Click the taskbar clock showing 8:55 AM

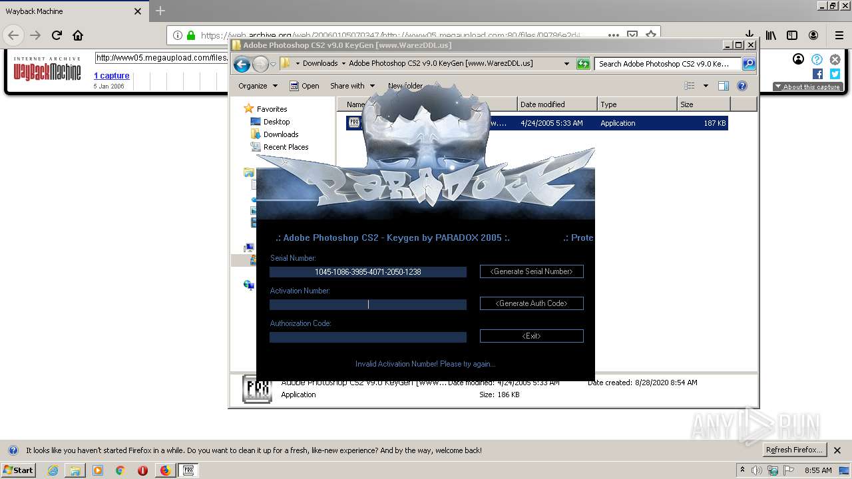pyautogui.click(x=818, y=470)
